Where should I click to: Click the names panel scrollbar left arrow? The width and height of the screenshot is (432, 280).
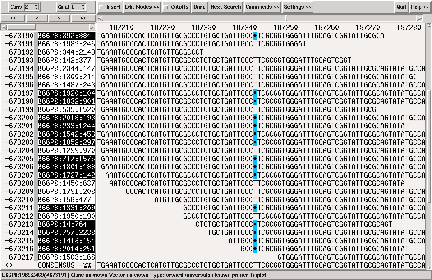coord(4,27)
